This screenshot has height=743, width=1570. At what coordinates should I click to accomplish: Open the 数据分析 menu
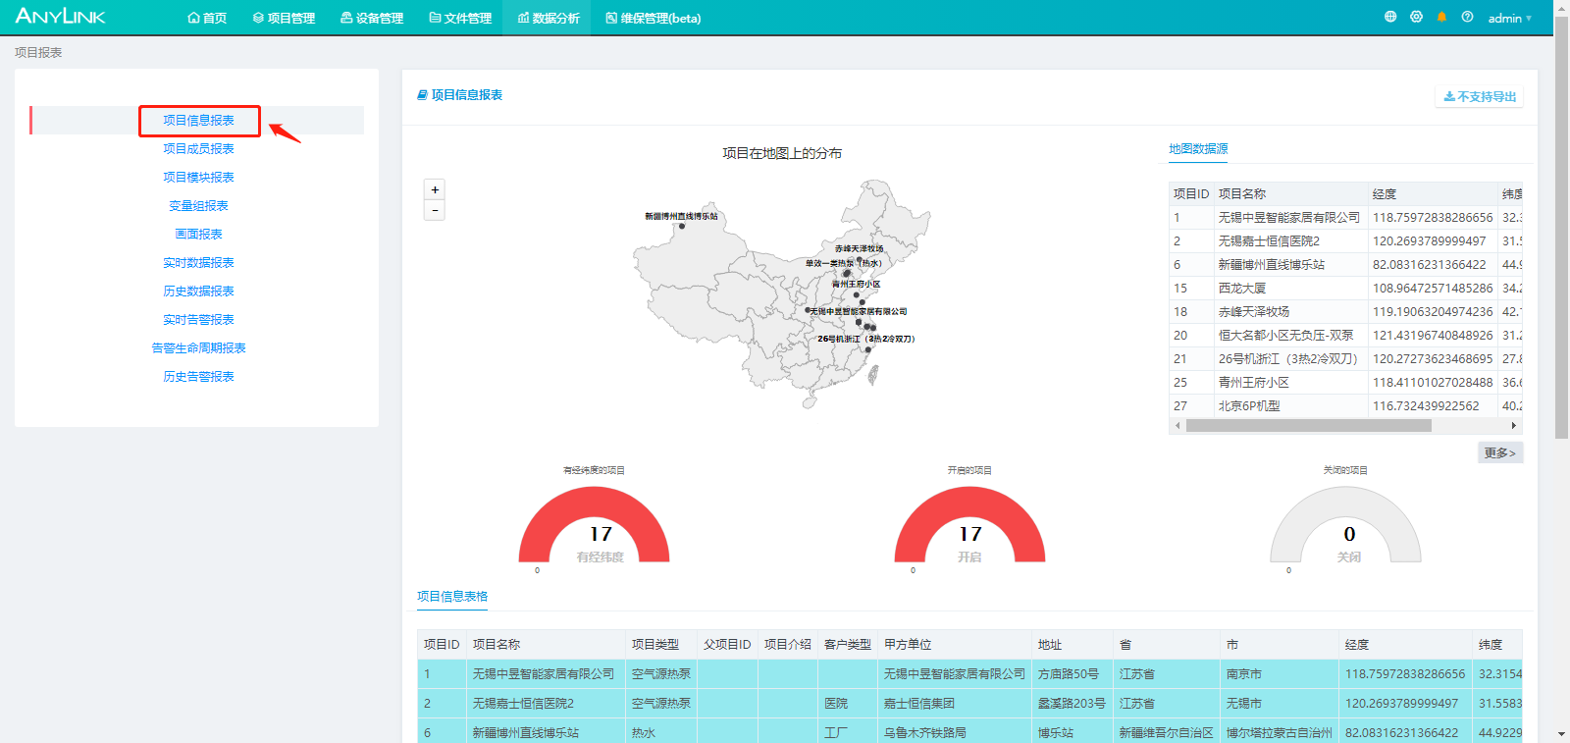[549, 18]
